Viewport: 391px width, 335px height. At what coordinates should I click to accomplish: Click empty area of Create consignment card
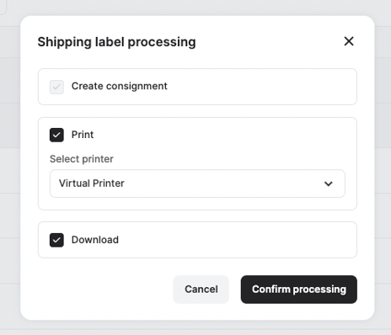coord(261,87)
